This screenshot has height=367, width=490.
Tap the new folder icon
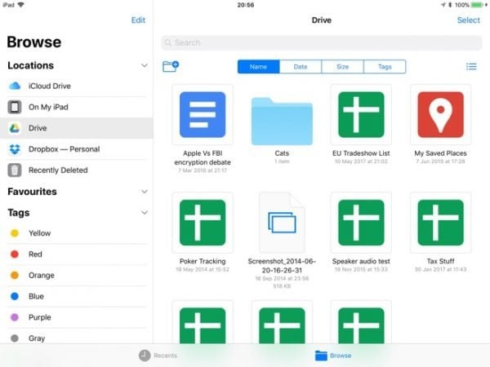tap(171, 66)
